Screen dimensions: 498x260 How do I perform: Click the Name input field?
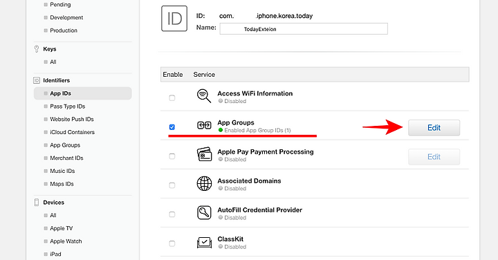click(x=304, y=29)
